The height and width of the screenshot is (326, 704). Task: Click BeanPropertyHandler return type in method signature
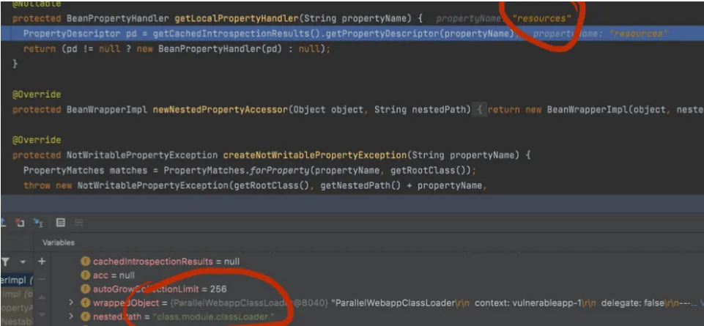coord(118,19)
